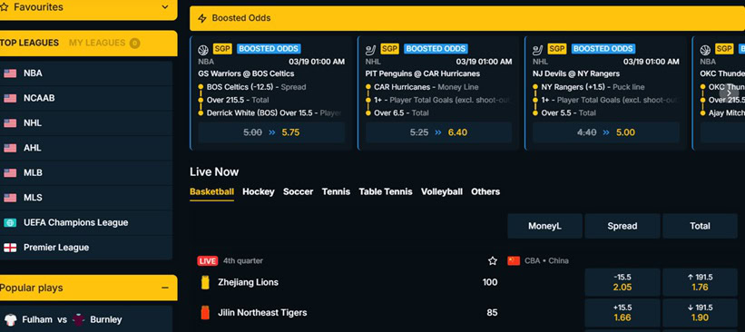Click the SGP badge on Devils card

[x=557, y=48]
